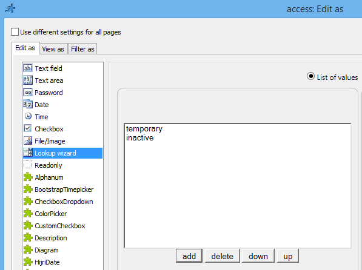Switch to the View as tab
This screenshot has width=362, height=270.
53,49
